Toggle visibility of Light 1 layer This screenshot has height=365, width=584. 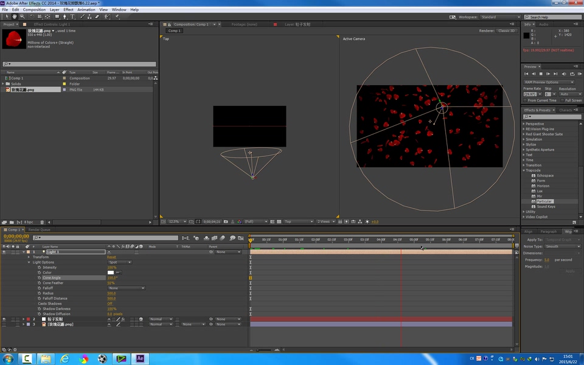[x=4, y=252]
